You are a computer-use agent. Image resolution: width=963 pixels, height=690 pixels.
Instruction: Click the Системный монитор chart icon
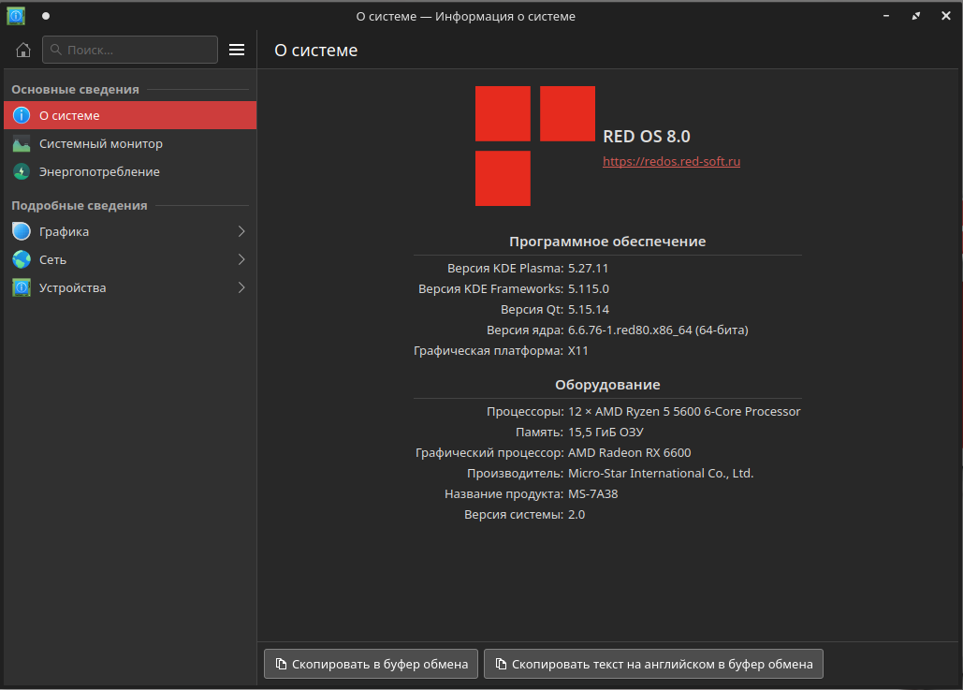22,144
